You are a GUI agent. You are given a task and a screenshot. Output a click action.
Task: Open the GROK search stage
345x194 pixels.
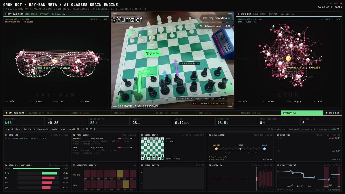pyautogui.click(x=217, y=113)
